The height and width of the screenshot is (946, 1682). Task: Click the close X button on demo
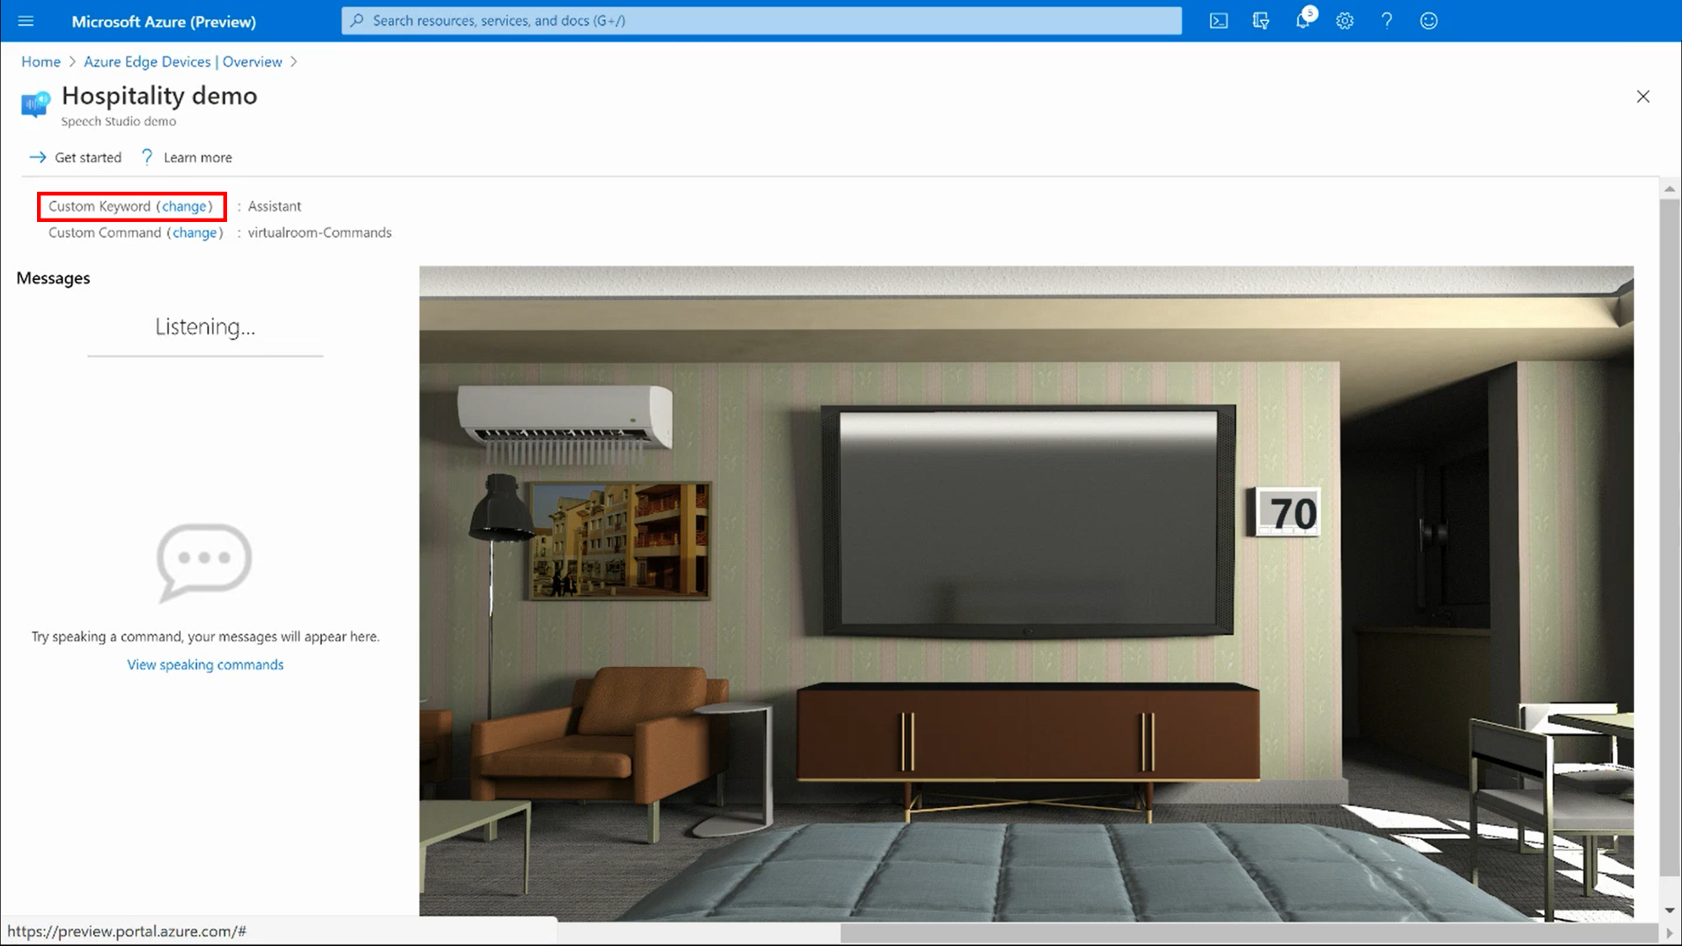(x=1642, y=96)
